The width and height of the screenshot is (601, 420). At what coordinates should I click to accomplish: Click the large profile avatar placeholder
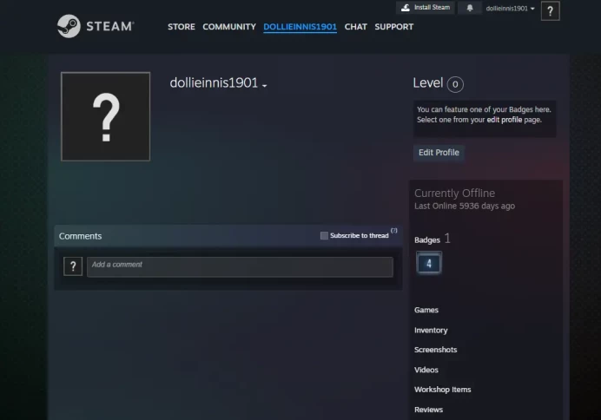(x=105, y=116)
